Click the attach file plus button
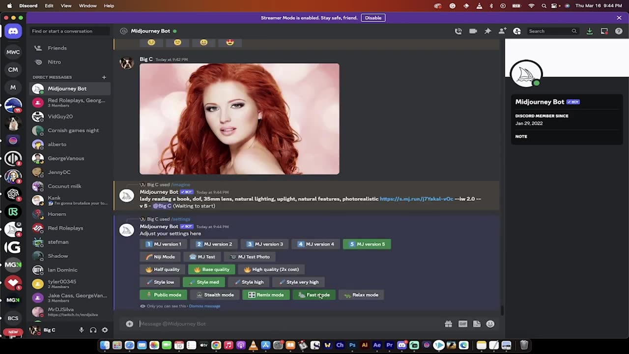This screenshot has height=354, width=629. point(129,324)
